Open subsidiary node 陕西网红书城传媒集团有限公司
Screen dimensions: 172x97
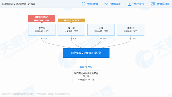click(86, 76)
